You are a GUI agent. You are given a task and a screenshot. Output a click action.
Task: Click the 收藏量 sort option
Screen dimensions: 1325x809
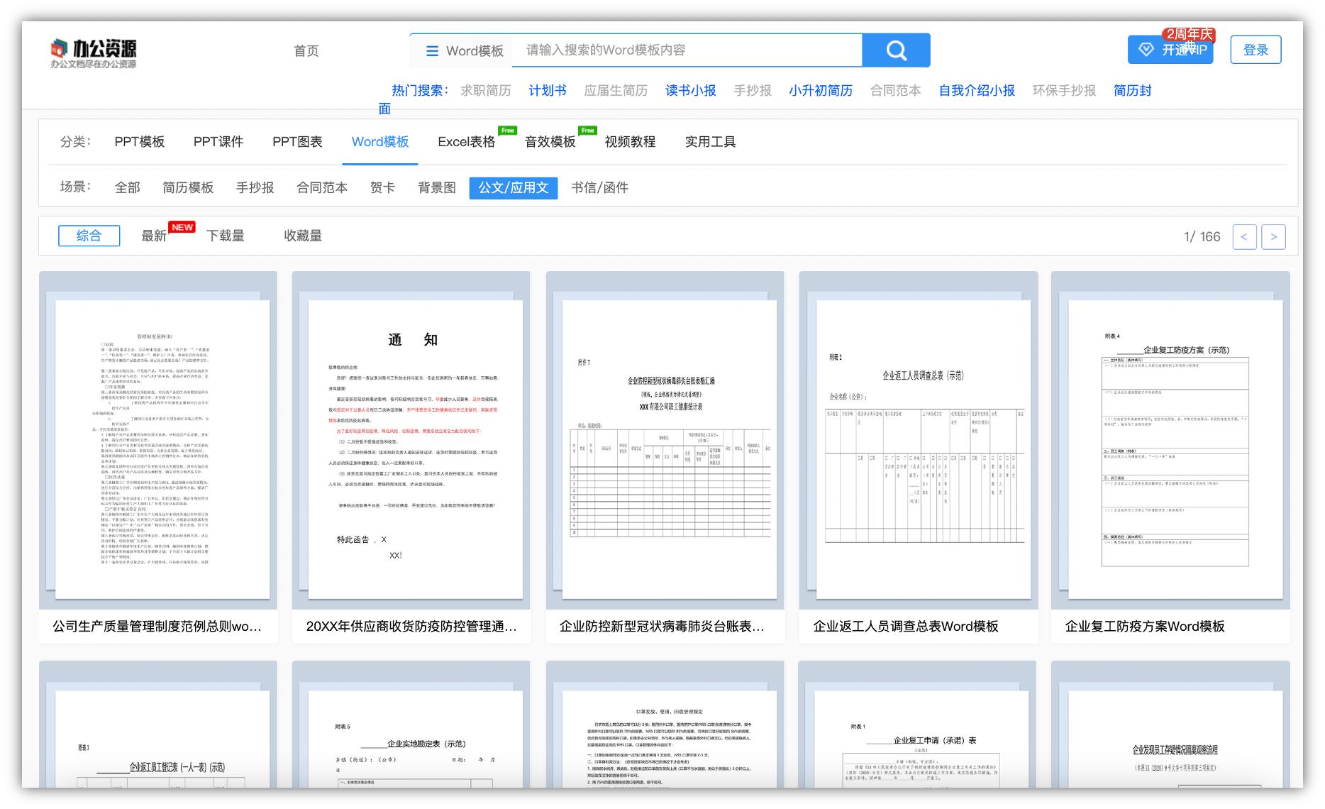click(x=301, y=236)
